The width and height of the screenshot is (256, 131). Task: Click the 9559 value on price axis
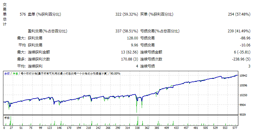pyautogui.click(x=243, y=115)
